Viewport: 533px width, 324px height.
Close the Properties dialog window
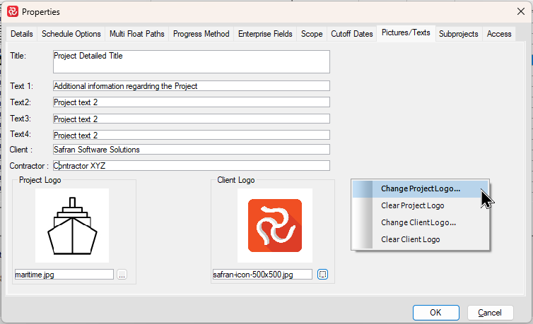pyautogui.click(x=521, y=11)
